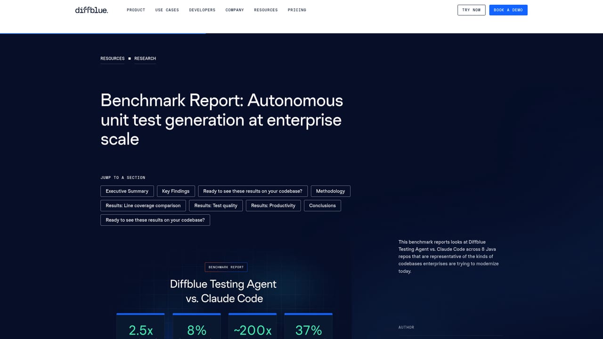Go to the Pricing page
Image resolution: width=603 pixels, height=339 pixels.
(x=297, y=10)
